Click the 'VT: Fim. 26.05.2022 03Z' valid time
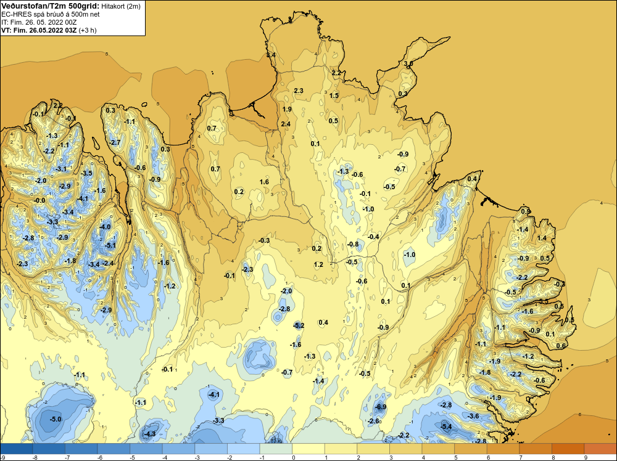The image size is (617, 461). (39, 30)
